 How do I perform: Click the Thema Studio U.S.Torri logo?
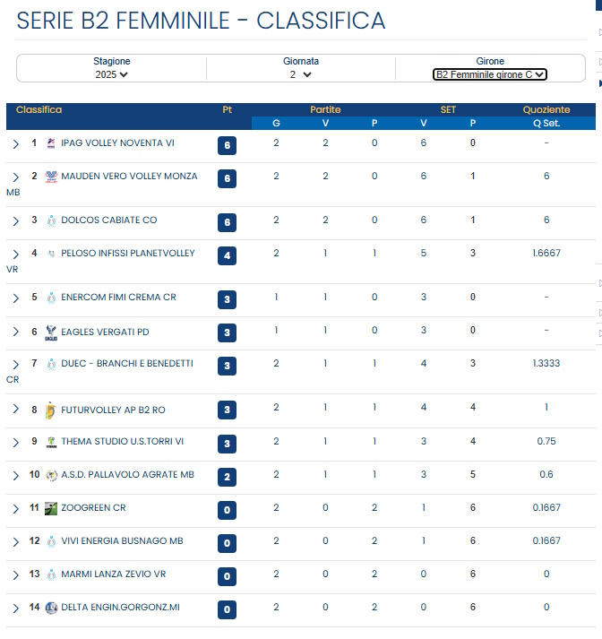pos(51,442)
